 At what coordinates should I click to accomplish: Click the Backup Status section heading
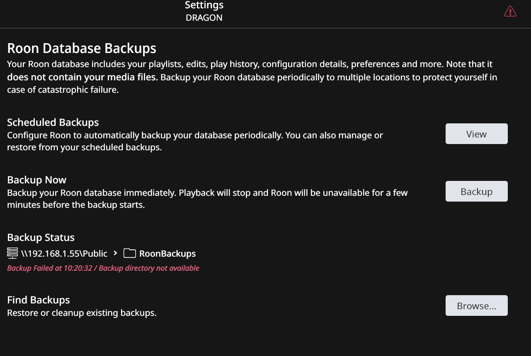(41, 238)
